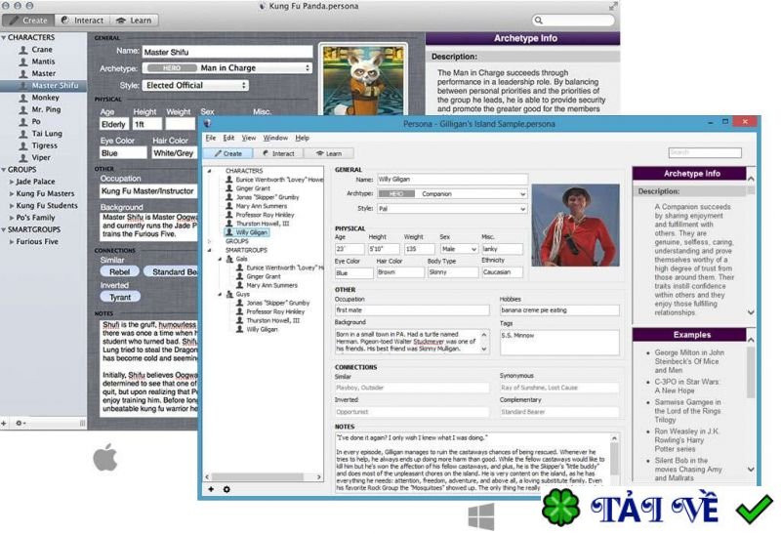Collapse the Gals smartgroup
Image resolution: width=781 pixels, height=534 pixels.
pyautogui.click(x=220, y=259)
